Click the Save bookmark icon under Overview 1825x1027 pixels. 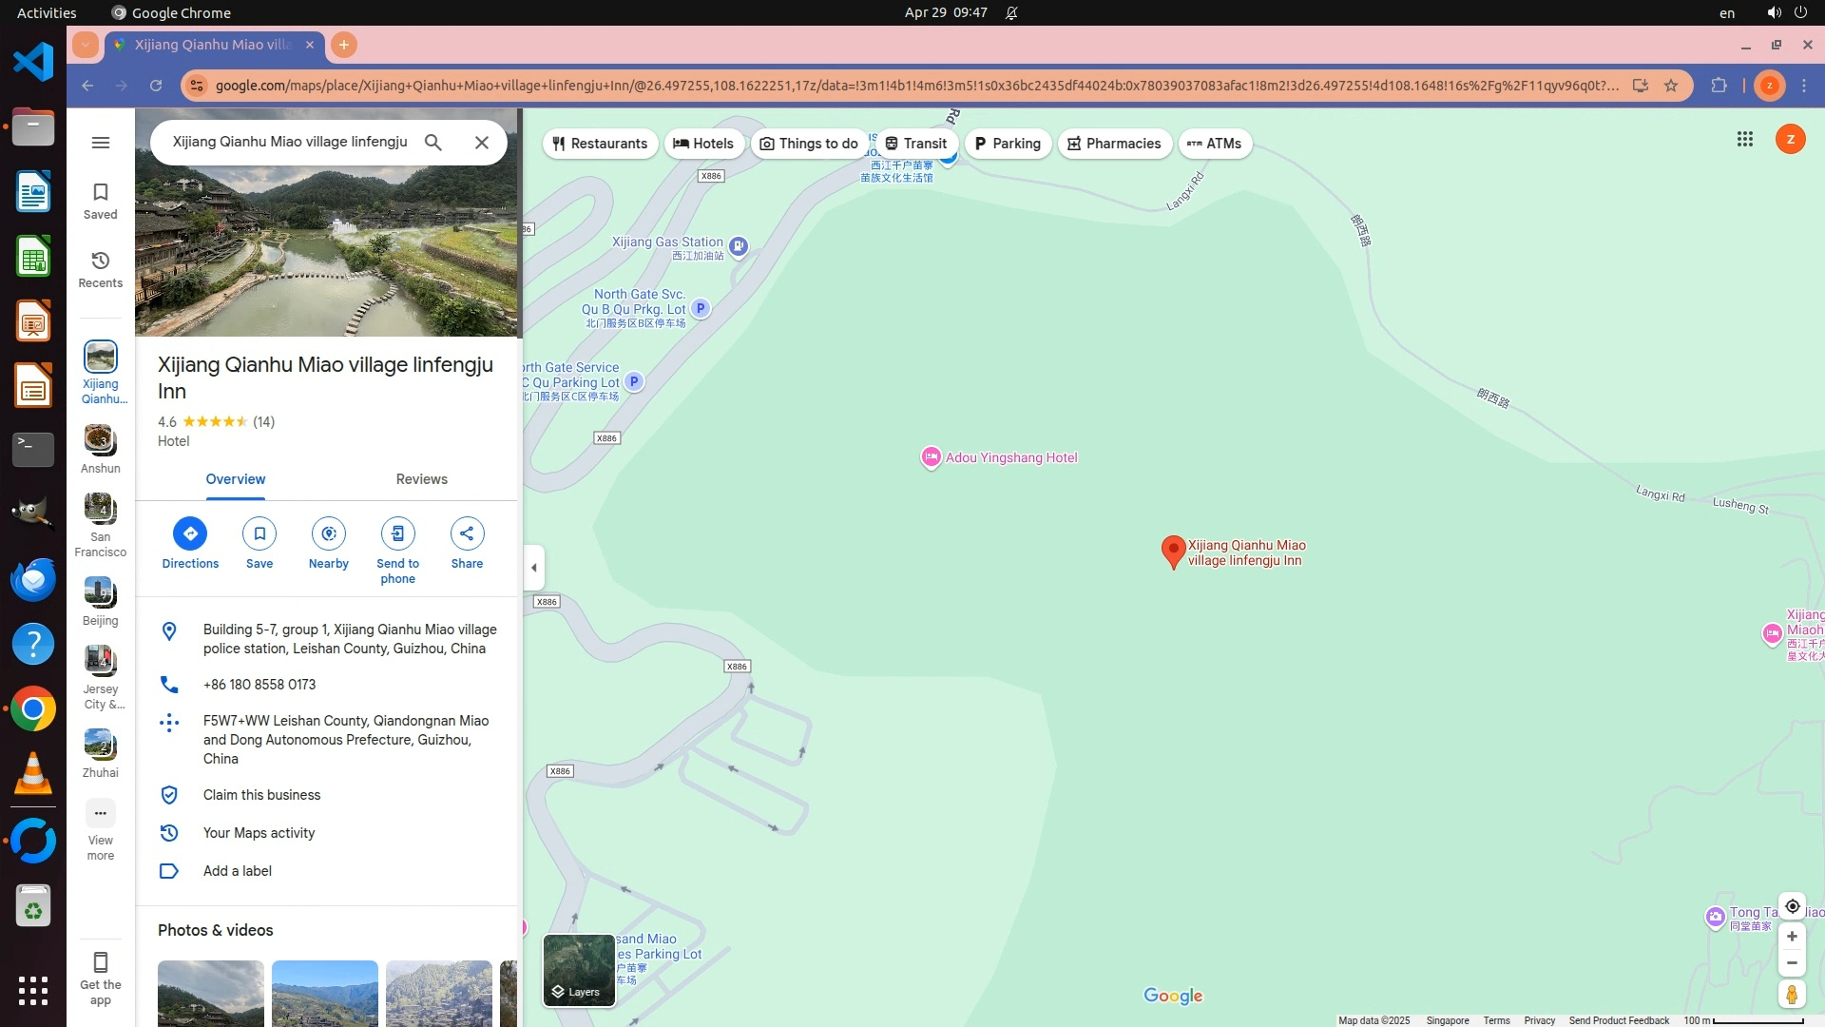point(259,533)
